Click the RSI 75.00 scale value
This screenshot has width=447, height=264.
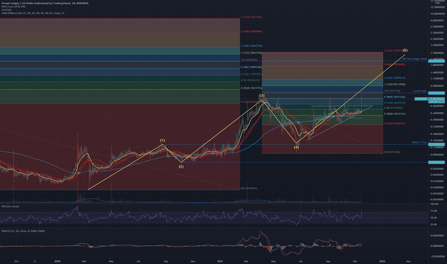click(434, 211)
